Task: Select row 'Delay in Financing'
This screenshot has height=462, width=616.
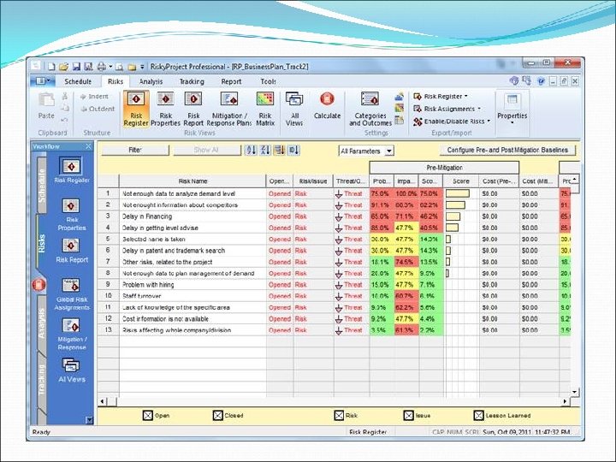Action: pyautogui.click(x=334, y=216)
